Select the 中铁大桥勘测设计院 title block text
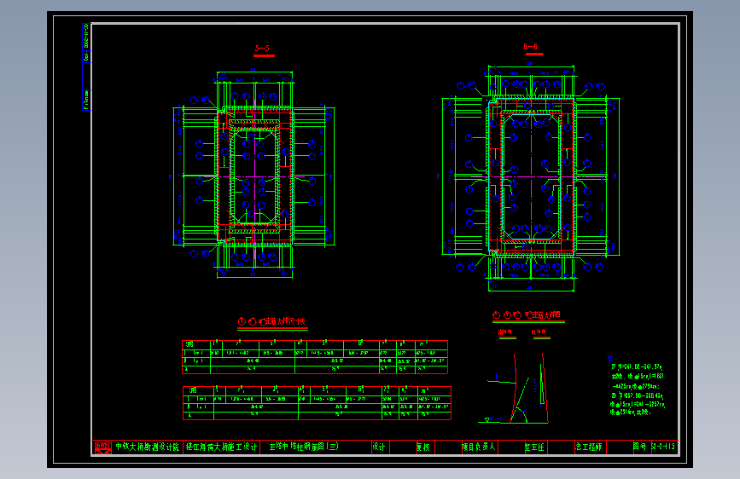Viewport: 740px width, 479px height. 148,447
